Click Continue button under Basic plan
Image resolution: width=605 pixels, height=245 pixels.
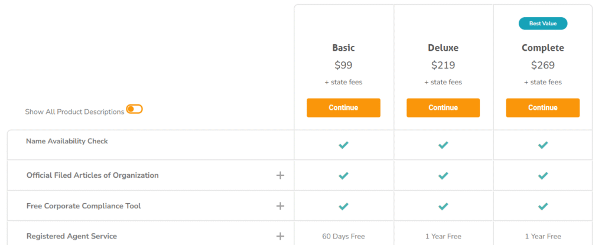(x=343, y=108)
